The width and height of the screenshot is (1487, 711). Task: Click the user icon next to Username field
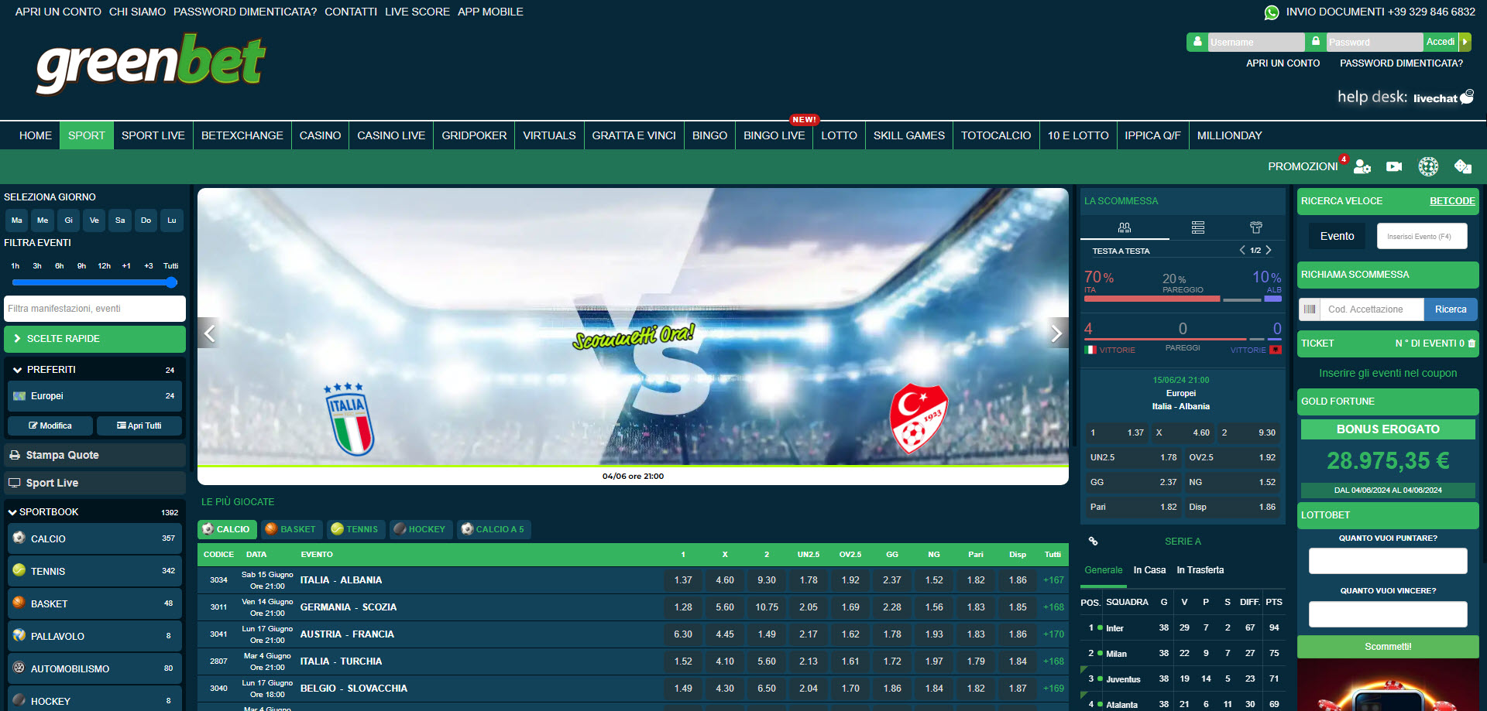tap(1197, 42)
